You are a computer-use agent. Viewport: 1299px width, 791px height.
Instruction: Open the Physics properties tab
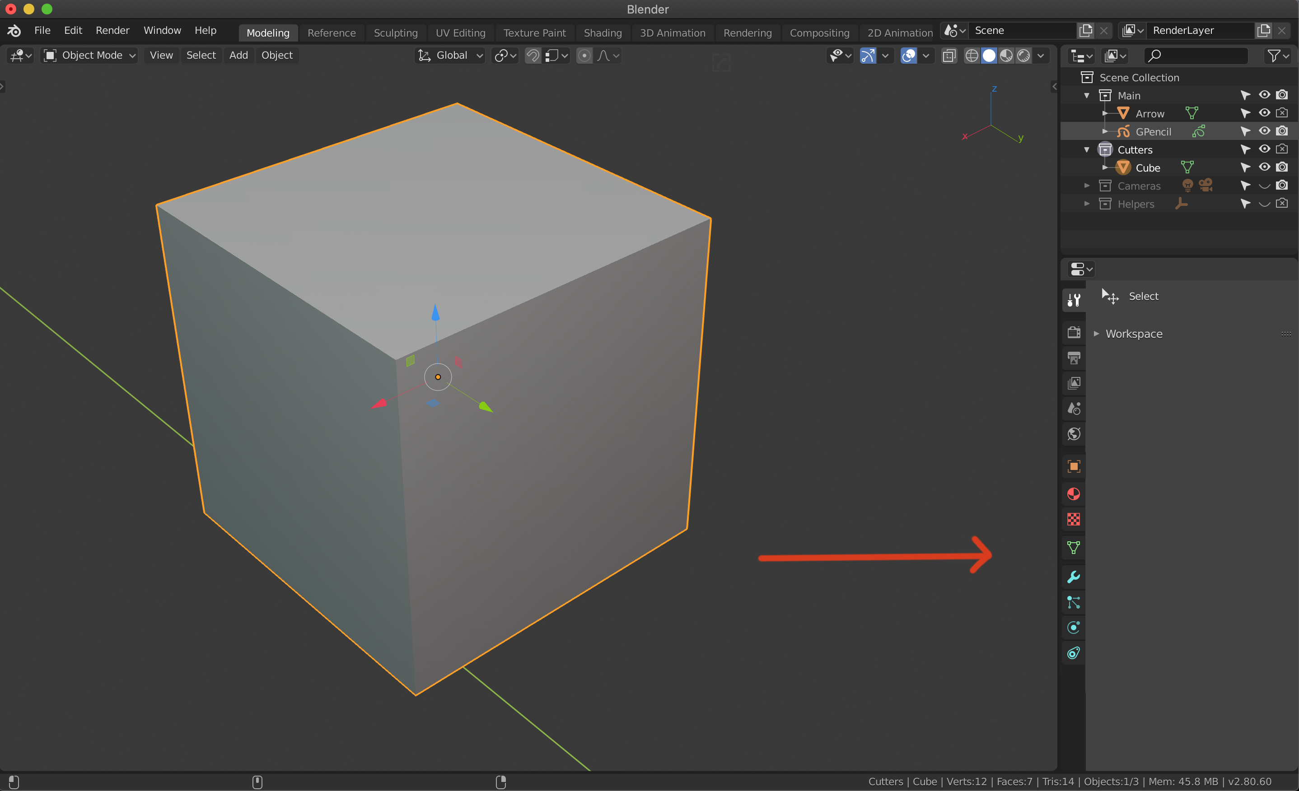click(x=1073, y=627)
